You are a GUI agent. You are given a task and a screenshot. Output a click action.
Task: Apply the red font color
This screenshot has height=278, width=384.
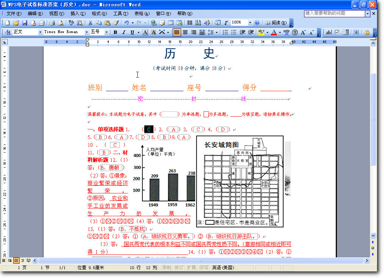click(x=274, y=32)
